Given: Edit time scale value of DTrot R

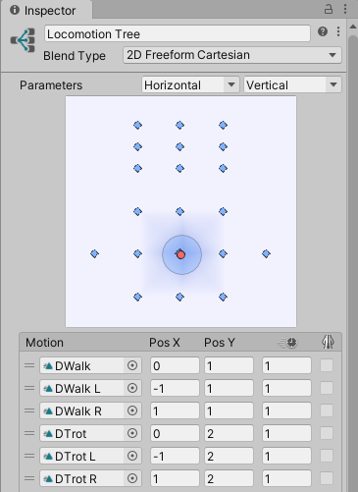Looking at the screenshot, I should tap(286, 478).
